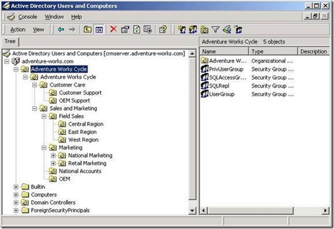This screenshot has height=229, width=334.
Task: Select the SQLAccessGr... row in list
Action: point(228,78)
